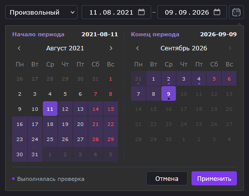Screen dimensions: 249x196
Task: Choose August 25 in the start calendar
Action: (50, 139)
